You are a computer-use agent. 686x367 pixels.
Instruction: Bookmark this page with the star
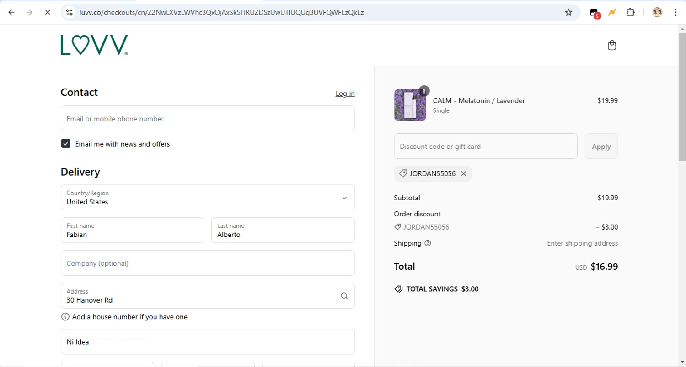click(x=568, y=12)
